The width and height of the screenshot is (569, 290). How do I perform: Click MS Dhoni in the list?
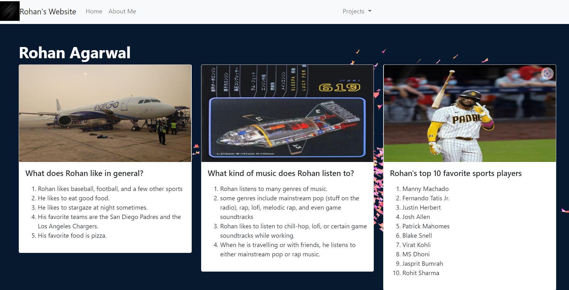416,254
